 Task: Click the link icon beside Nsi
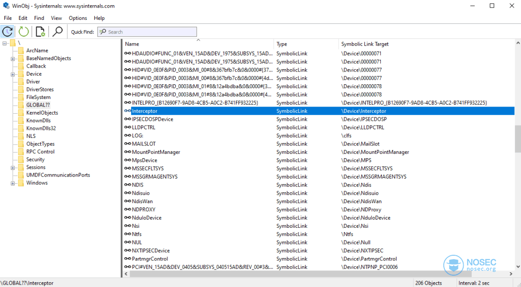coord(127,226)
